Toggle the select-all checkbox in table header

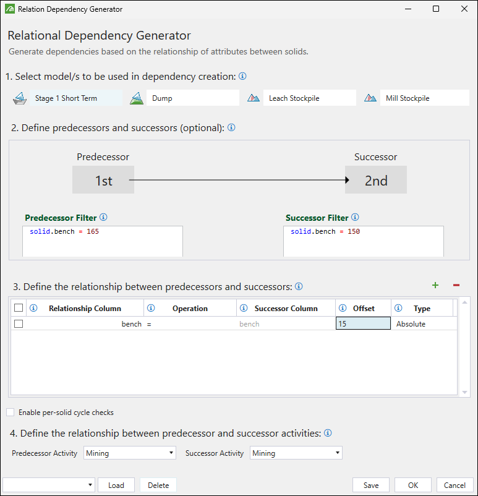click(x=19, y=308)
